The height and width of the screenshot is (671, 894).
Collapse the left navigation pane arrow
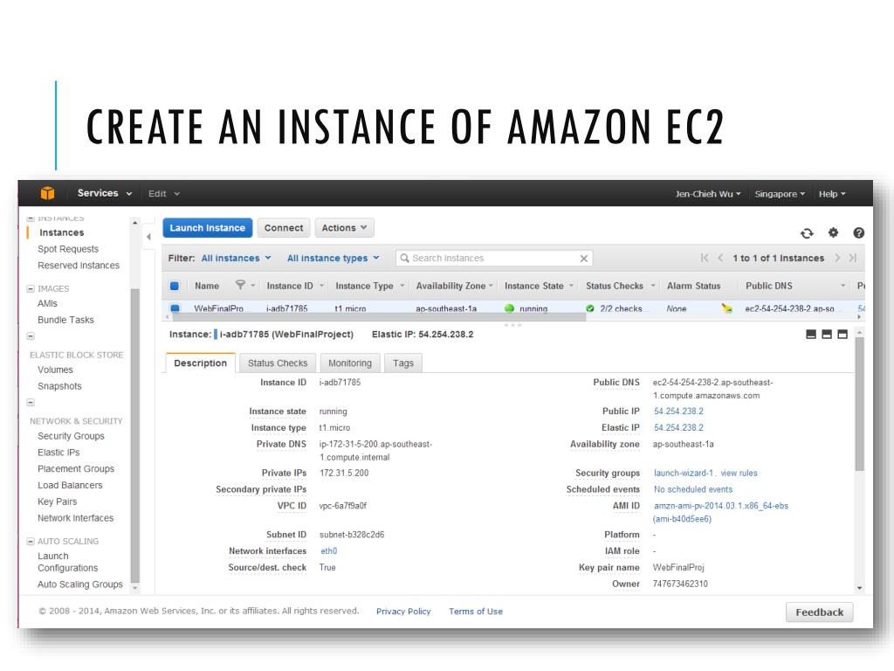[x=148, y=236]
